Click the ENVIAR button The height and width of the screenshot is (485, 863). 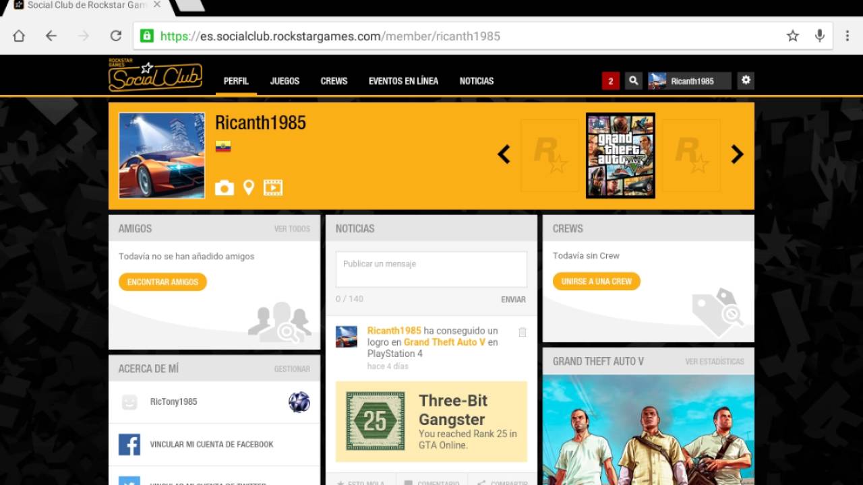point(514,300)
